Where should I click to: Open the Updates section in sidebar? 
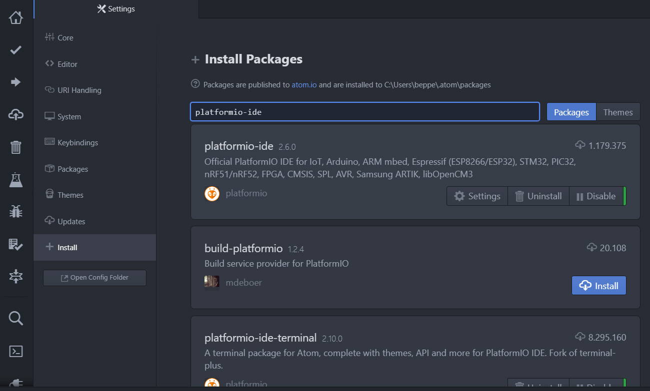pos(94,221)
